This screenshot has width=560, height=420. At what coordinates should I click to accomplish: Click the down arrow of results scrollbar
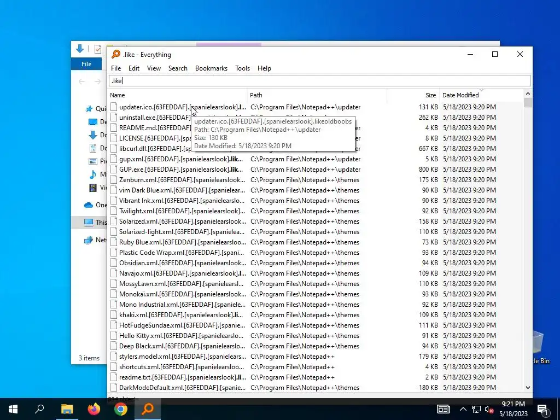click(x=528, y=388)
